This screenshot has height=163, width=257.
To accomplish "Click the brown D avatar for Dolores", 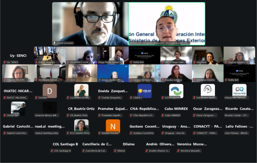I will tap(50, 91).
